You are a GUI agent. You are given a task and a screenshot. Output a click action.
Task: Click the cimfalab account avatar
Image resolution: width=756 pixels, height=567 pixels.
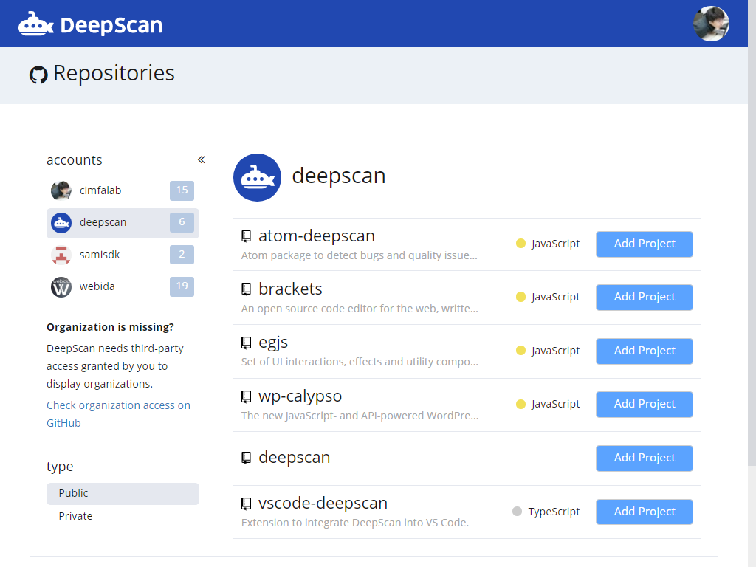[x=61, y=190]
